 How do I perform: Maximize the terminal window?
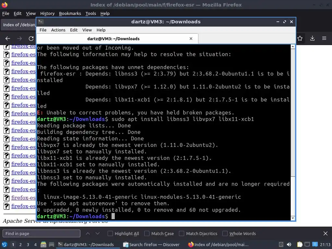click(285, 22)
